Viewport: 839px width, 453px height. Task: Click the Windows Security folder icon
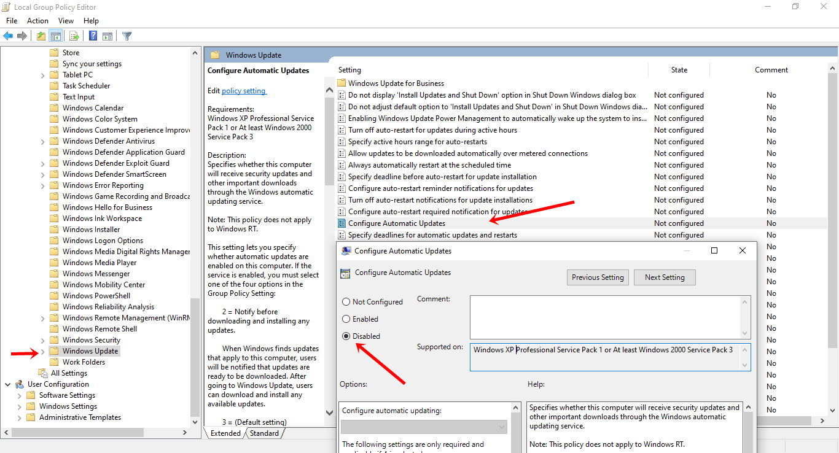[54, 340]
